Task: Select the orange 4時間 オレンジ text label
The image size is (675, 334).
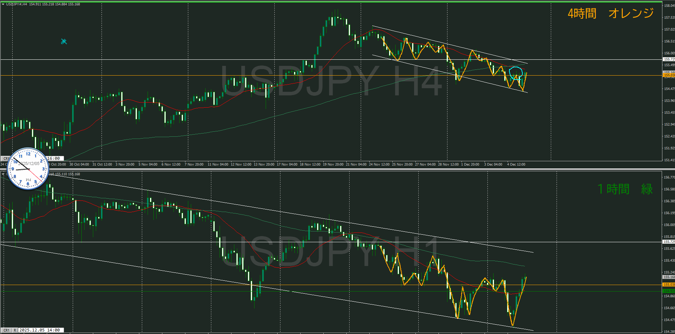Action: (x=611, y=13)
